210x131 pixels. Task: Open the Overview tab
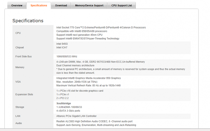(x=17, y=6)
